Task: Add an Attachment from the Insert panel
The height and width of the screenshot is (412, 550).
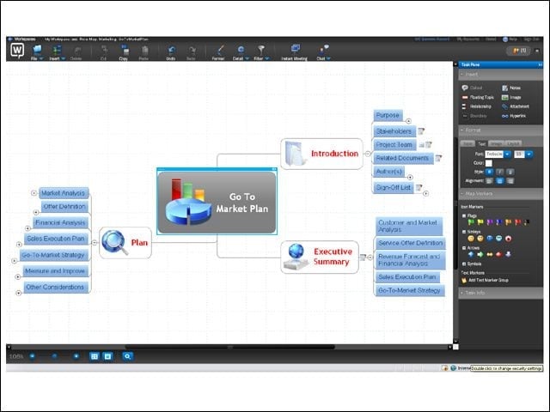Action: pos(516,106)
